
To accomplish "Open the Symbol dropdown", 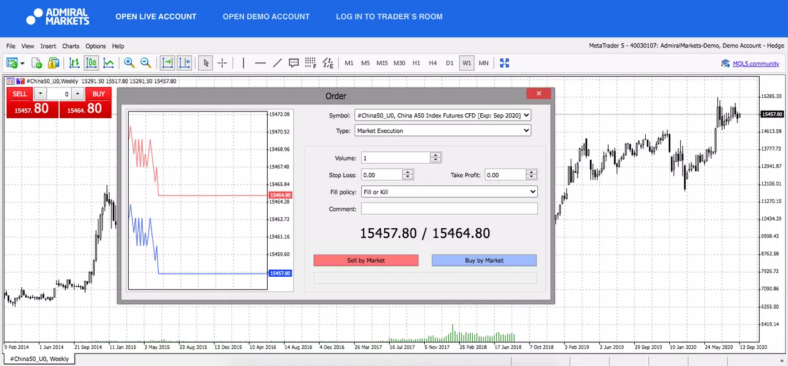I will pyautogui.click(x=443, y=115).
